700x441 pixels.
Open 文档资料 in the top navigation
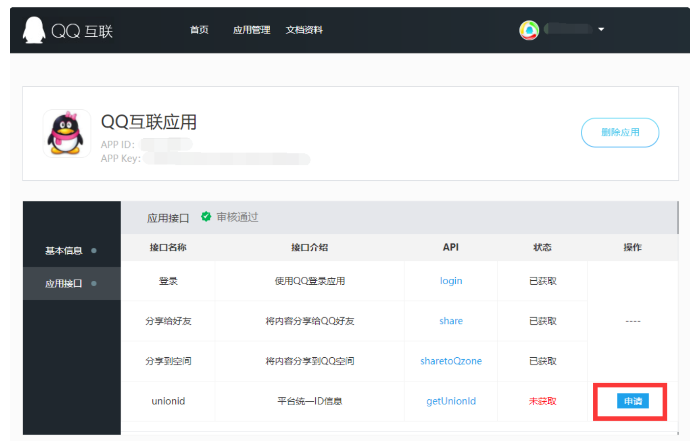[304, 30]
